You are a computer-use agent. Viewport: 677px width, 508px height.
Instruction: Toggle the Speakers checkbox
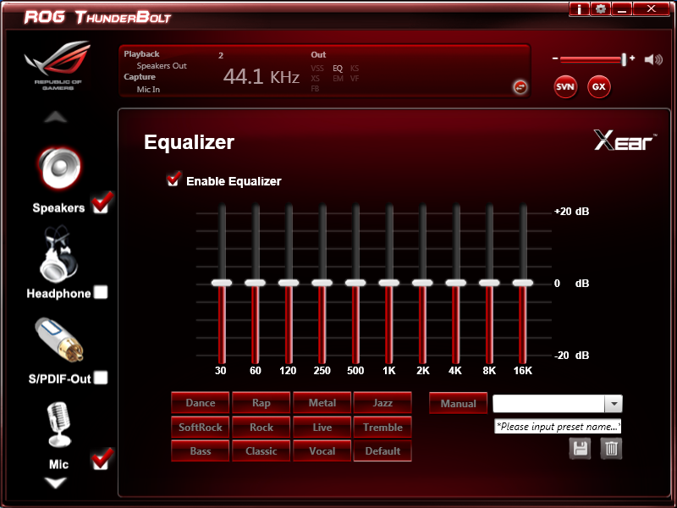pyautogui.click(x=102, y=203)
